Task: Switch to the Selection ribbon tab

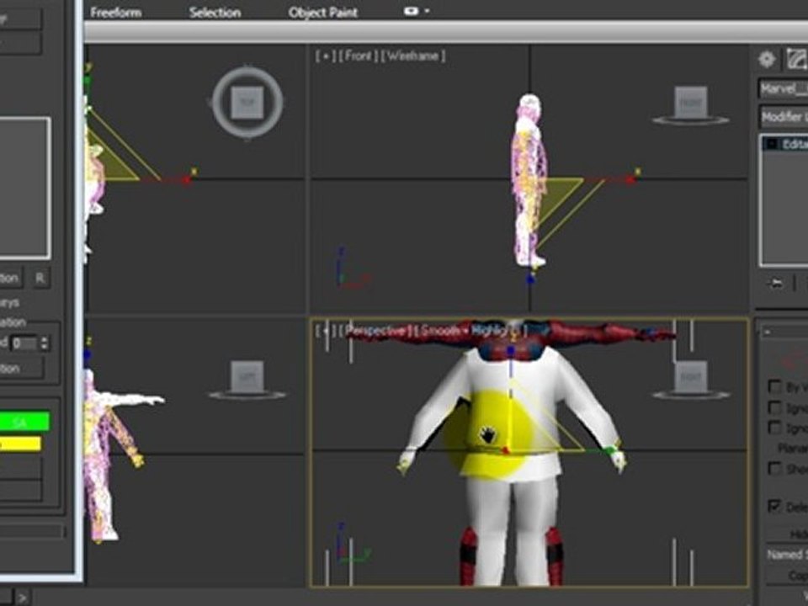Action: pyautogui.click(x=215, y=12)
